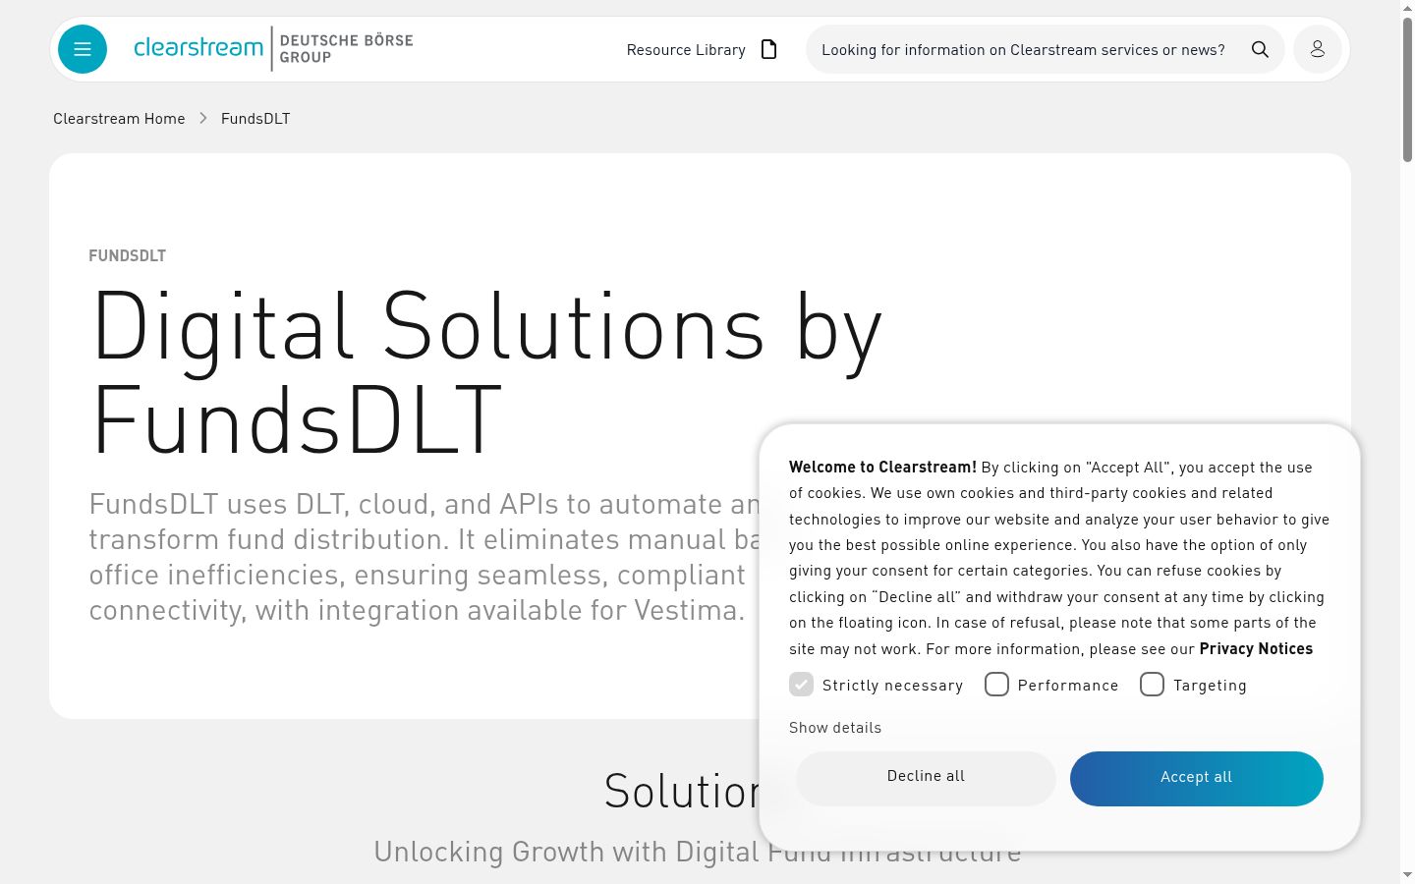The height and width of the screenshot is (884, 1415).
Task: Toggle the Strictly necessary checkbox
Action: [x=802, y=685]
